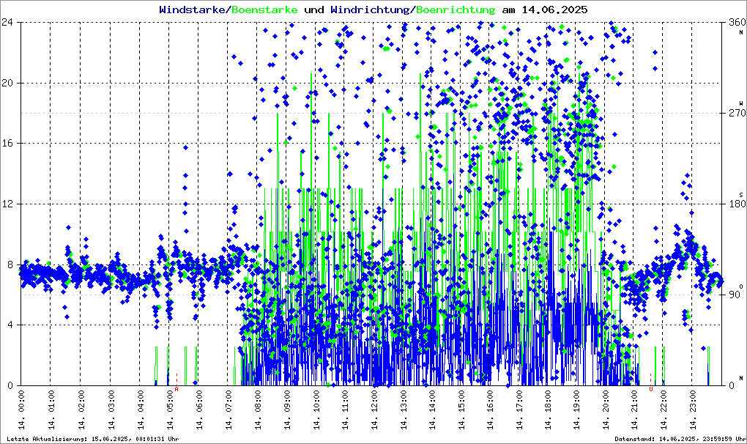Select the '8' value on left axis
This screenshot has height=444, width=747.
[12, 264]
